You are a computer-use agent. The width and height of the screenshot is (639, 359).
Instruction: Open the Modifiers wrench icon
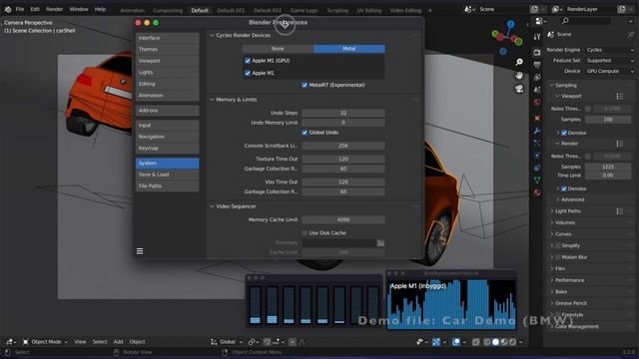[x=537, y=131]
